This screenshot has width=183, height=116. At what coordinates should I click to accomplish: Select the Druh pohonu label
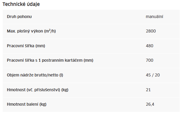click(x=19, y=17)
